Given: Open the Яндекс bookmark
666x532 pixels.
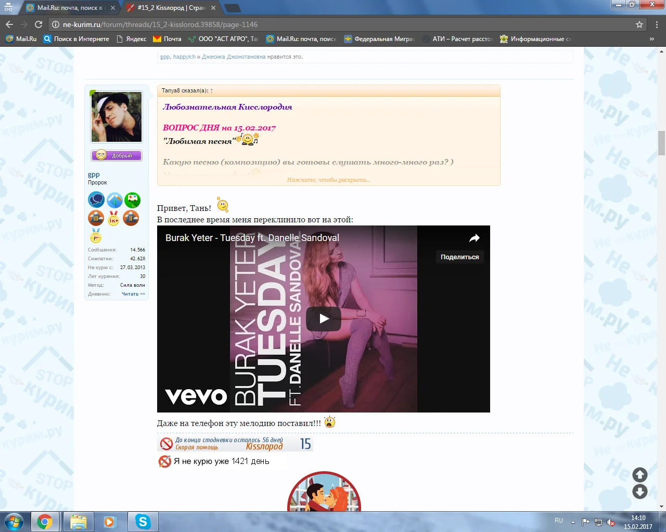Looking at the screenshot, I should coord(131,39).
